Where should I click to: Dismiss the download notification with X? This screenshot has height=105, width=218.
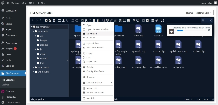(x=209, y=30)
